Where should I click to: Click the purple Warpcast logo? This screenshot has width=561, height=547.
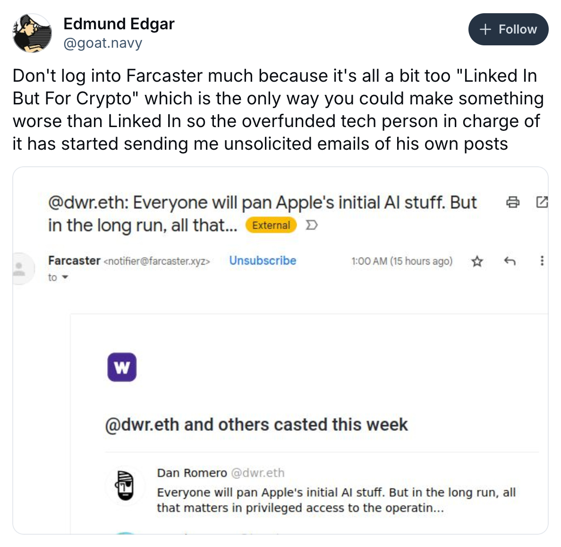122,367
